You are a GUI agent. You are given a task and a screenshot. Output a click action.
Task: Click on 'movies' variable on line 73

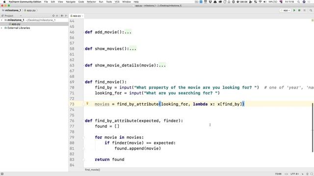click(102, 104)
